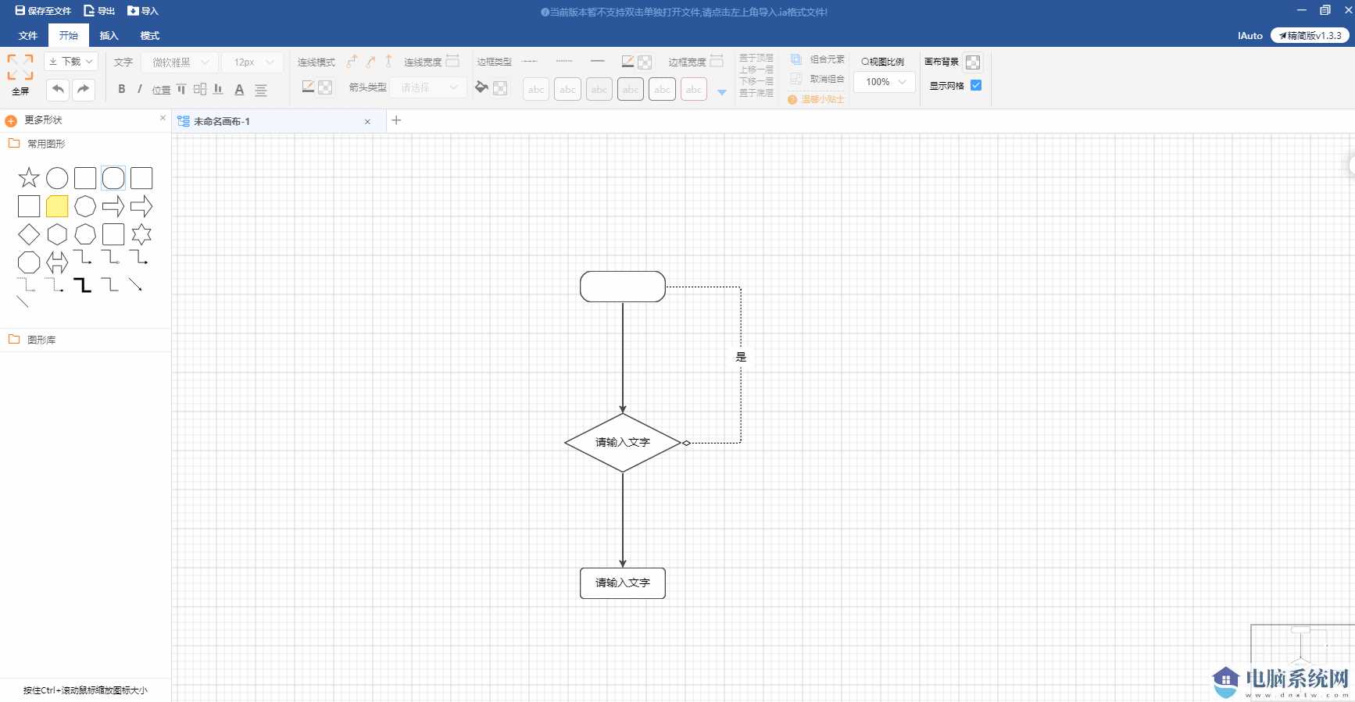Image resolution: width=1355 pixels, height=702 pixels.
Task: Enter fullscreen mode with 全屏 icon
Action: tap(20, 68)
